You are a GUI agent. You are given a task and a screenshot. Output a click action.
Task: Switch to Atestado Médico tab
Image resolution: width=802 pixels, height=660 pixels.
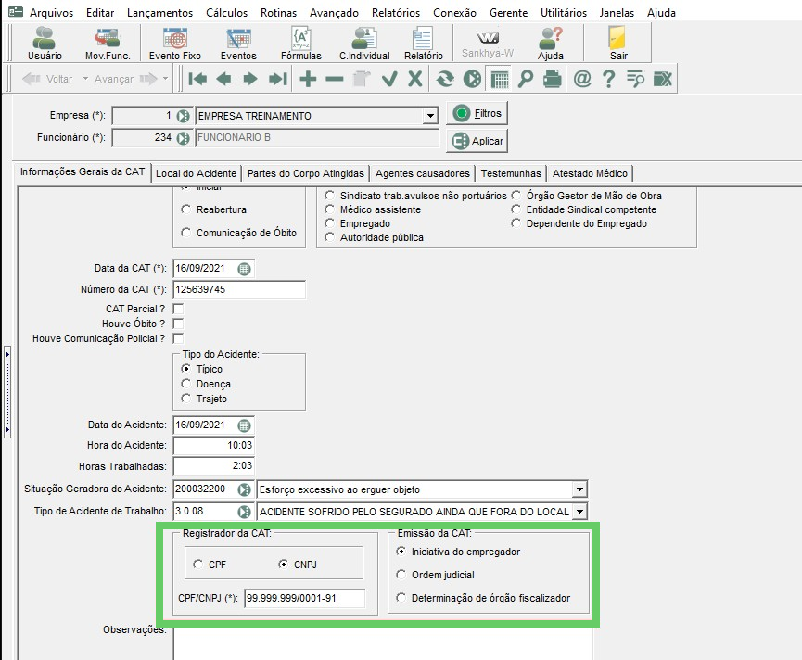click(x=590, y=173)
